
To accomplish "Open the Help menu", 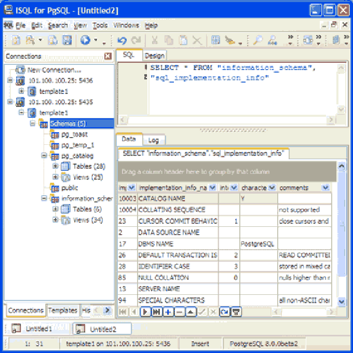I will [x=151, y=25].
